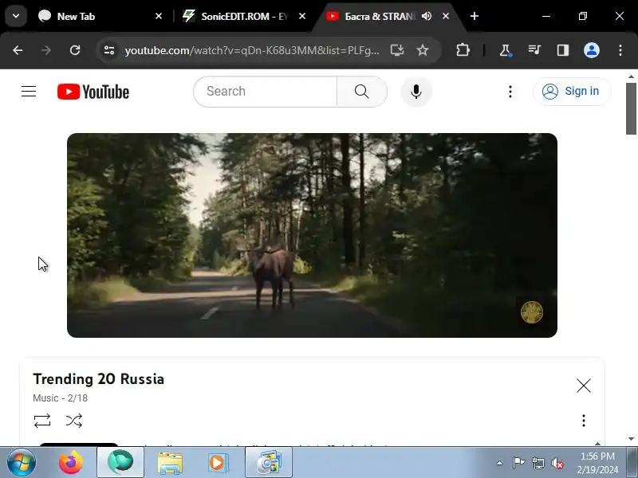The height and width of the screenshot is (478, 638).
Task: Open a new browser tab
Action: [474, 16]
